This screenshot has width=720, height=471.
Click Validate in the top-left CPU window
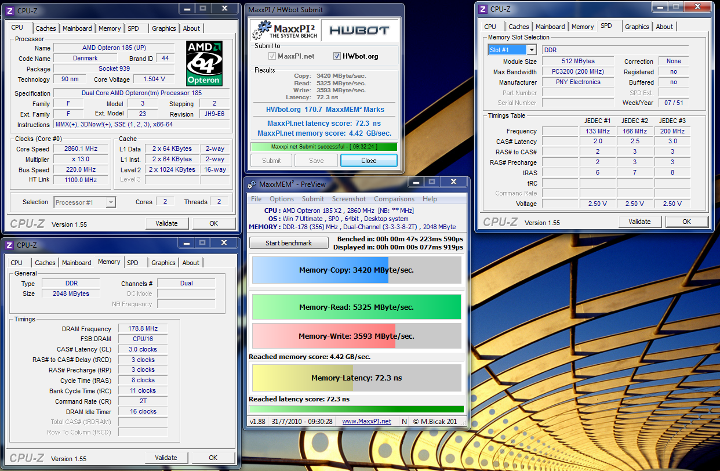[167, 223]
